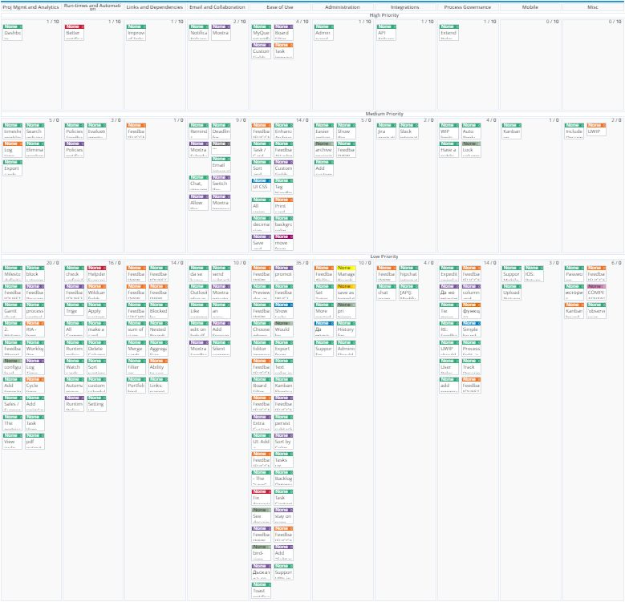This screenshot has width=625, height=602.
Task: Click the purple 'None' tag on 'Moxtra' High Priority card
Action: [x=220, y=26]
